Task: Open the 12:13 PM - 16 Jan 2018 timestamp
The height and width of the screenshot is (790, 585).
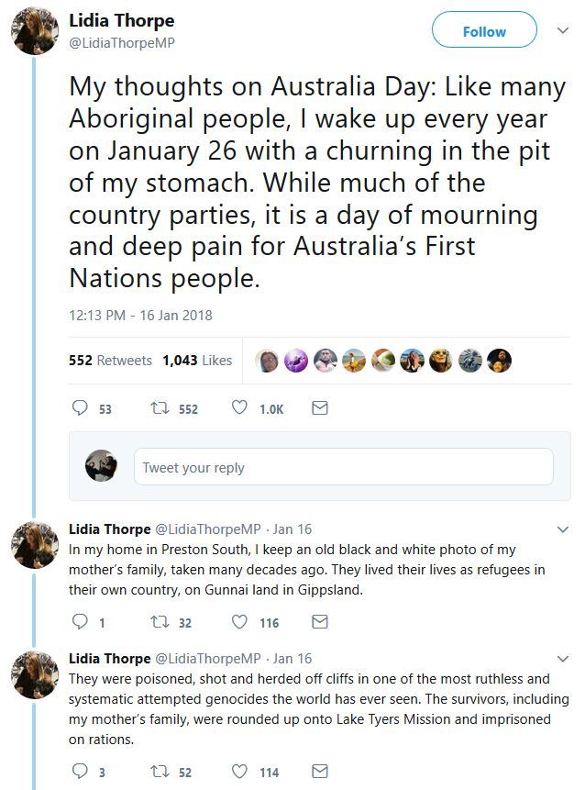Action: (140, 315)
